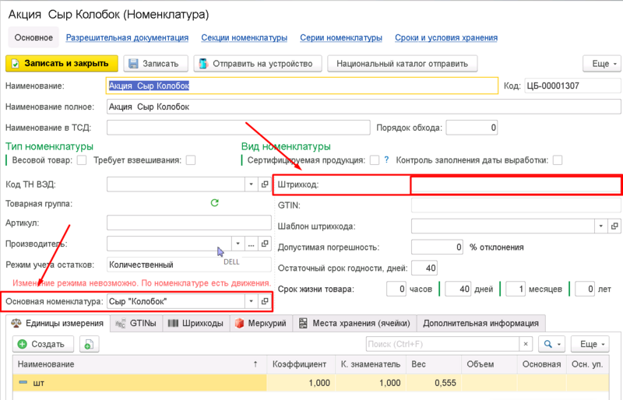This screenshot has height=400, width=623.
Task: Sort by the Наименование column arrow
Action: tap(255, 364)
